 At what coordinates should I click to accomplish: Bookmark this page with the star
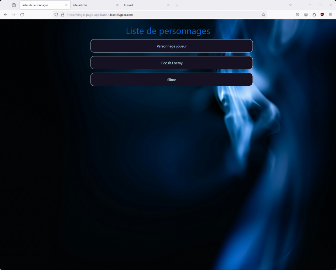coord(263,14)
